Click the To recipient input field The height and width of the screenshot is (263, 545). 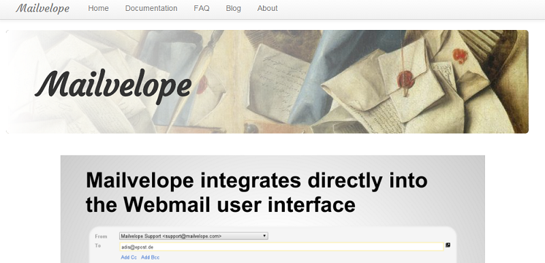281,247
